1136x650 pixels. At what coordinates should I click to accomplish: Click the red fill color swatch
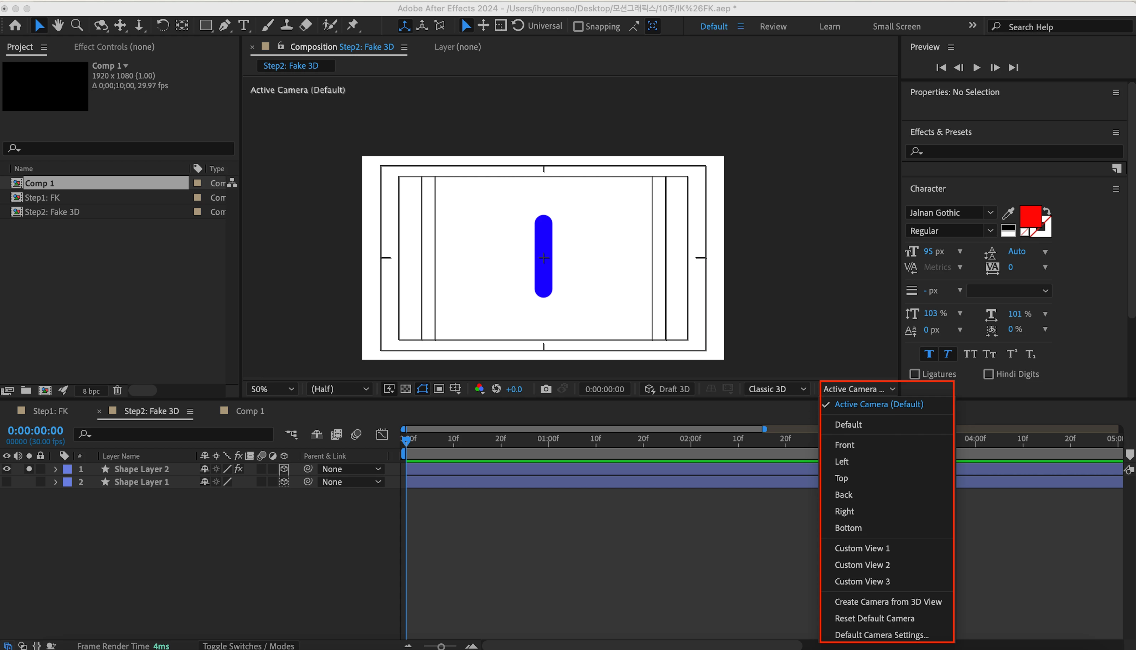[1030, 216]
